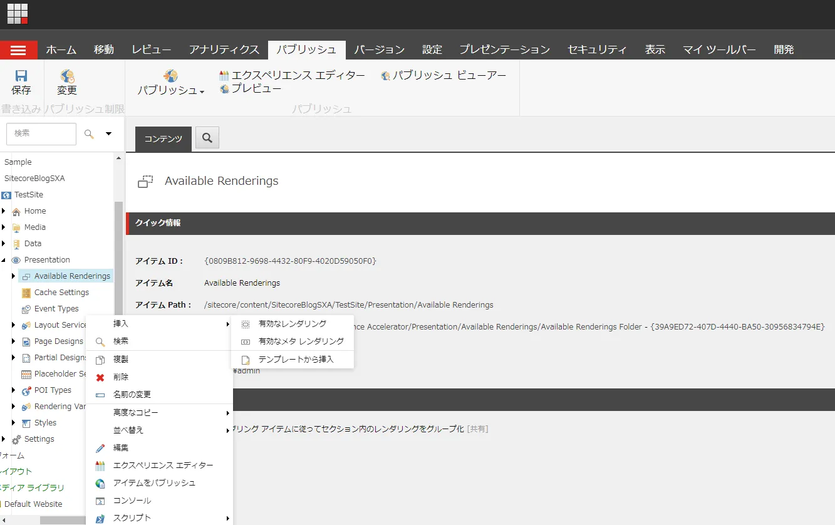Expand the POI Types tree node

tap(14, 390)
